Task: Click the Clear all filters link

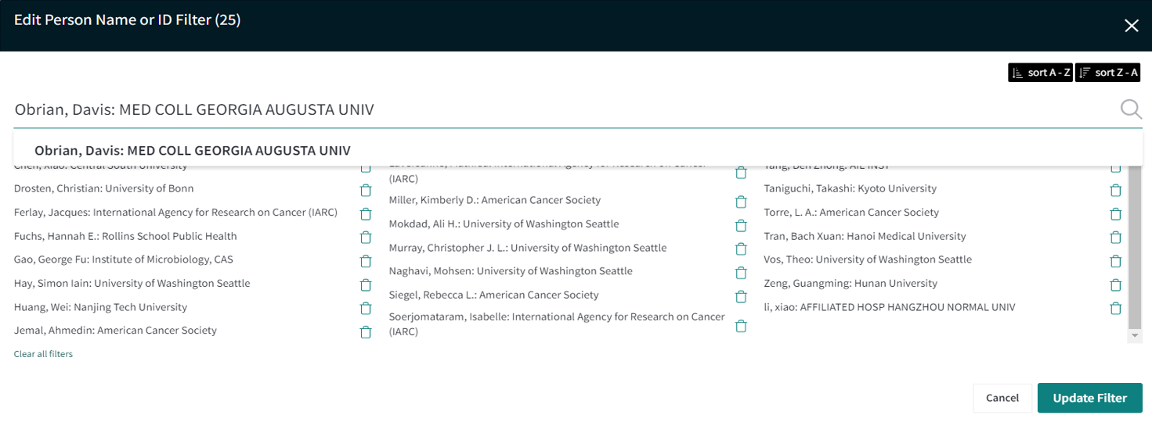Action: click(x=43, y=354)
